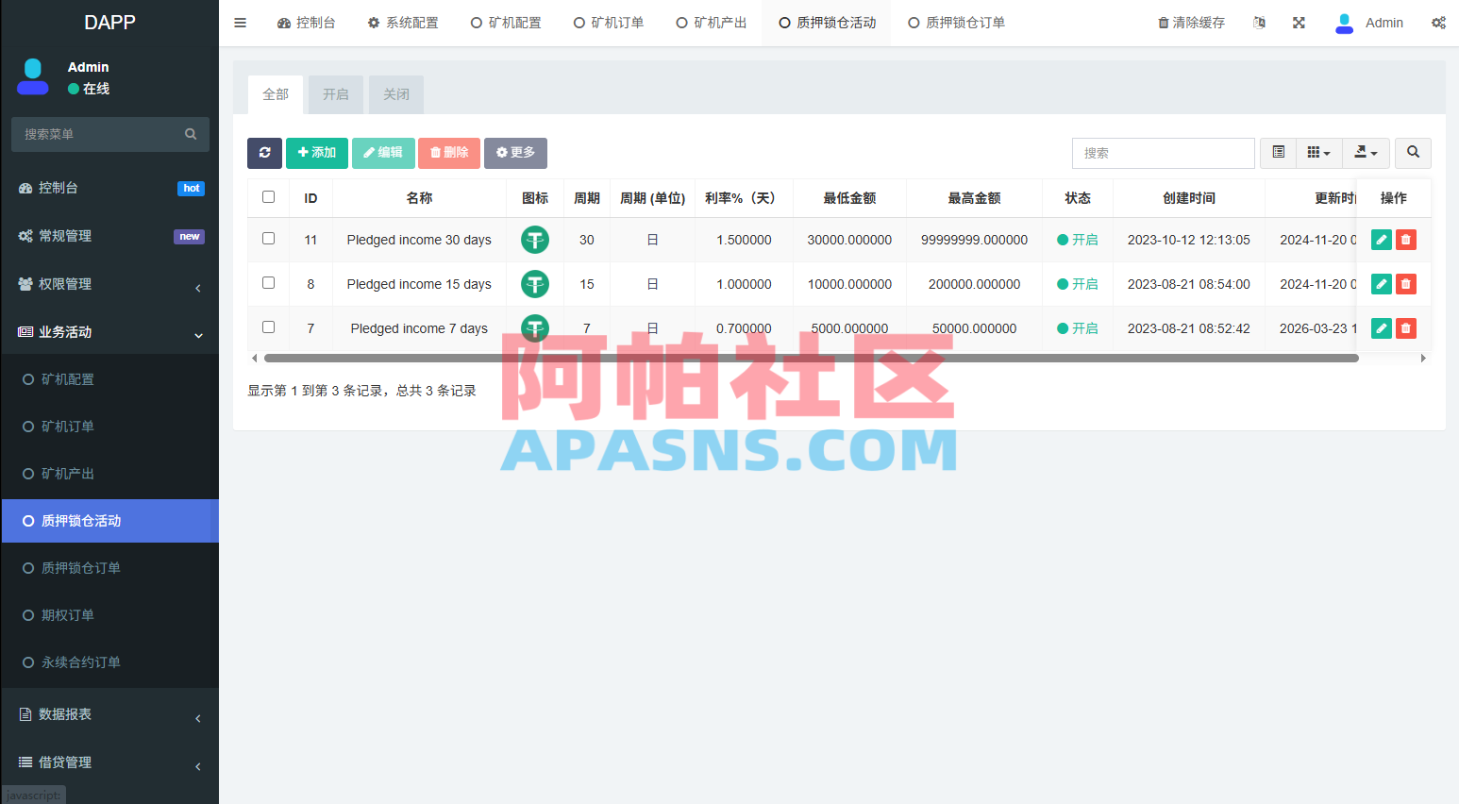
Task: Click the green 添加 button
Action: pyautogui.click(x=317, y=153)
